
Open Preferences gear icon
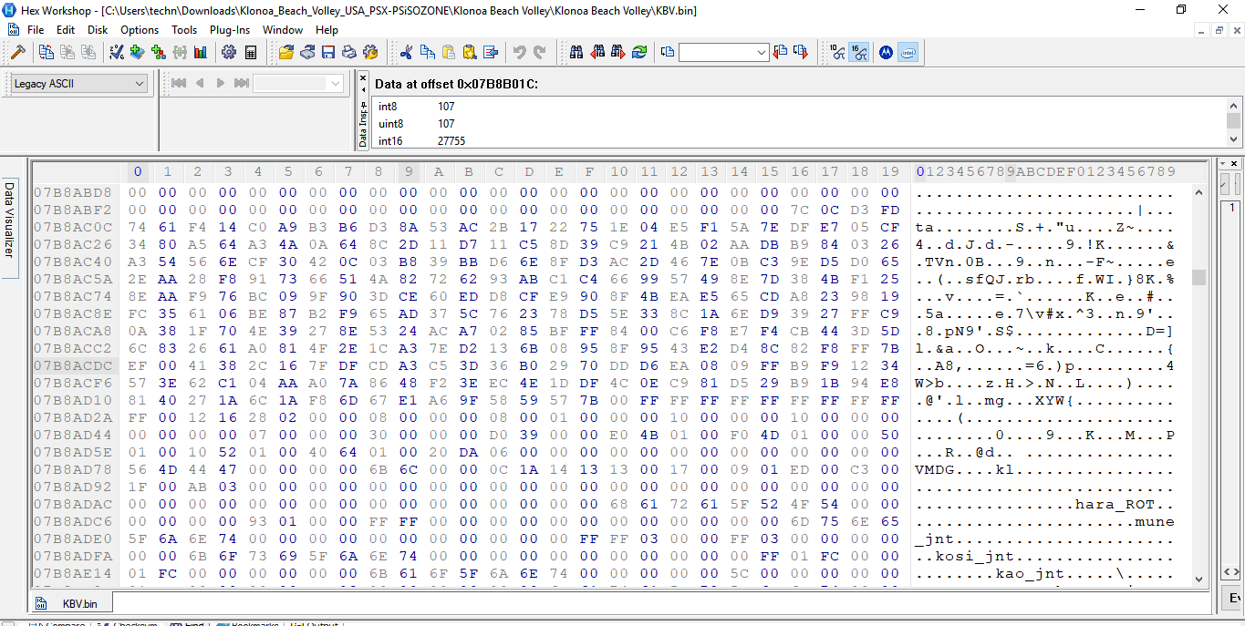229,52
